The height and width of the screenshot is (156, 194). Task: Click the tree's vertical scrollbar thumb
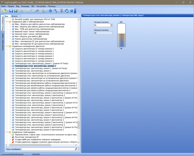(79, 125)
